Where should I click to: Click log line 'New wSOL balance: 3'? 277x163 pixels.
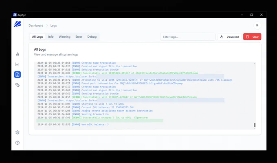coord(73,124)
